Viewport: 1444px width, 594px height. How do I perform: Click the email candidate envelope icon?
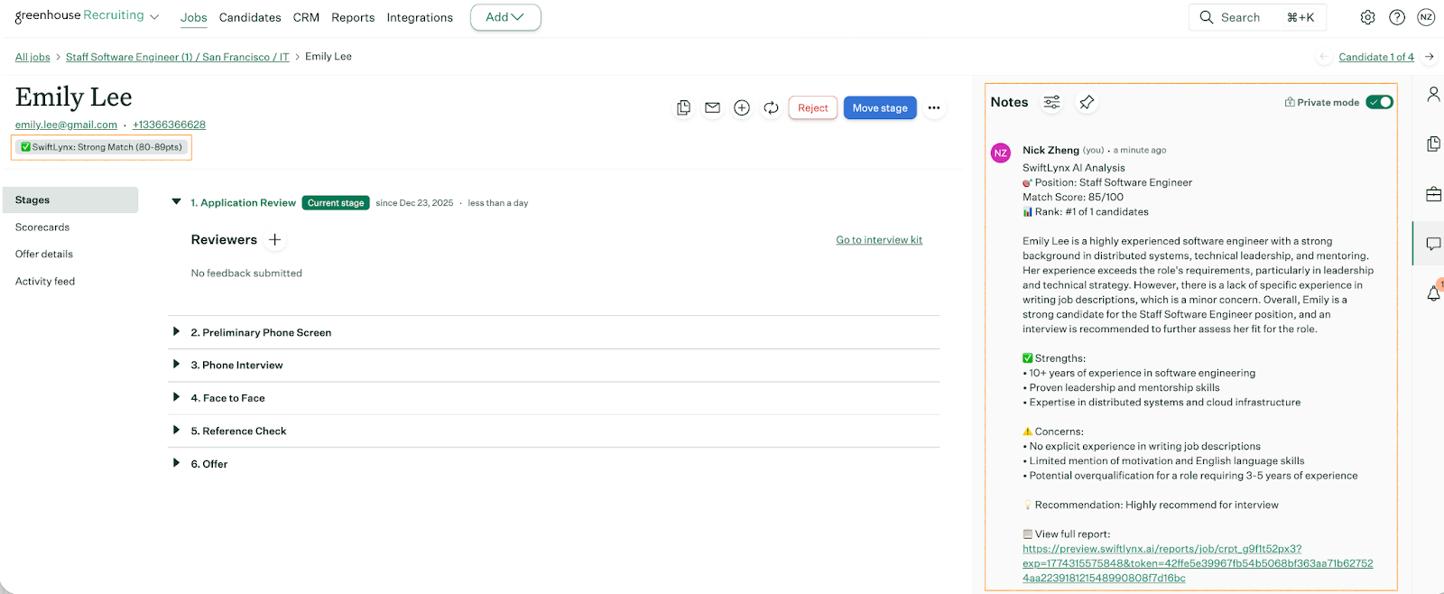pyautogui.click(x=712, y=107)
